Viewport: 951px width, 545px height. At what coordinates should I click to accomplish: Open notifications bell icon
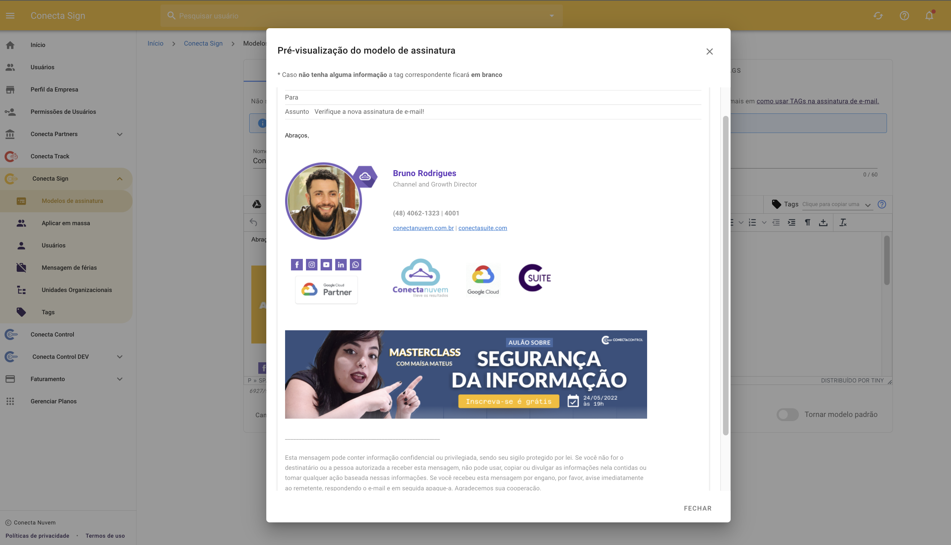pos(929,16)
